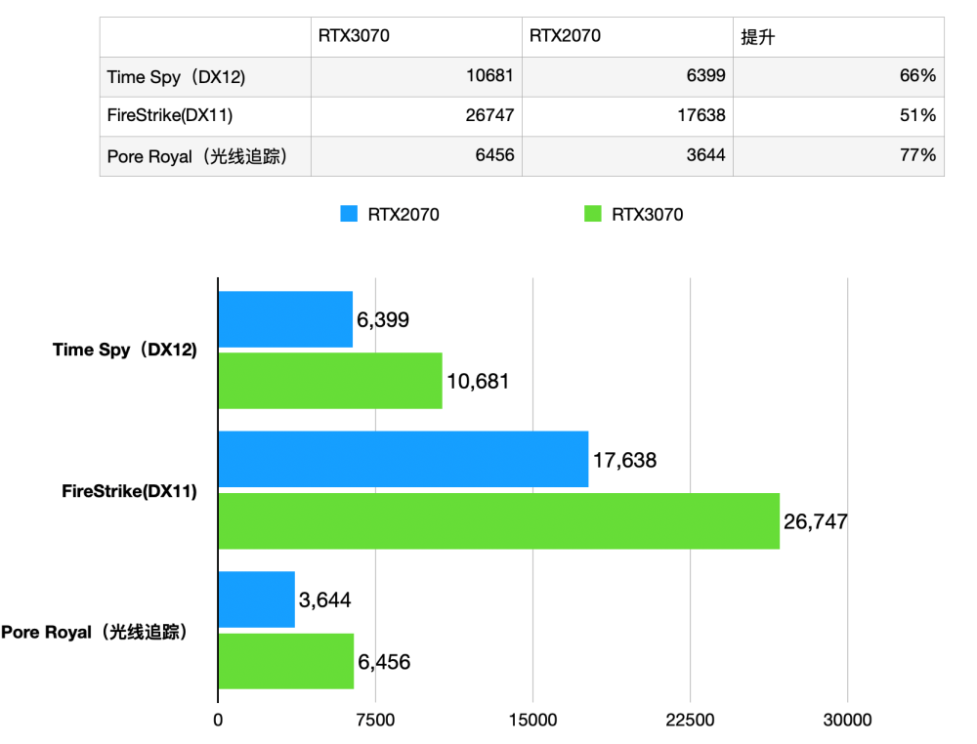Select the green FireStrike bar in chart
This screenshot has height=744, width=977.
[x=499, y=521]
